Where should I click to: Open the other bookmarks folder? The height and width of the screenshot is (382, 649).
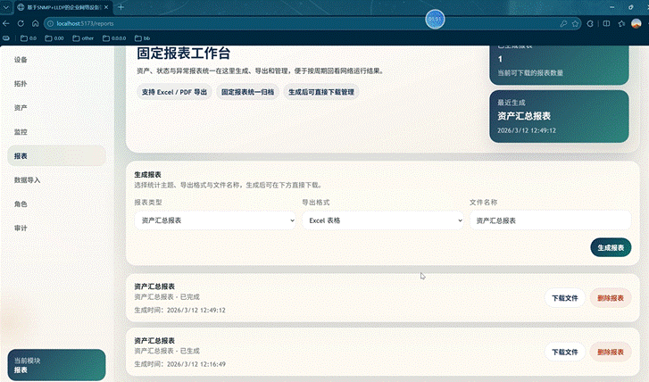pos(83,38)
